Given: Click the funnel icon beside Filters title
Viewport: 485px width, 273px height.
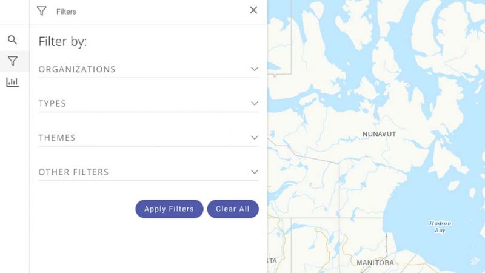Looking at the screenshot, I should click(41, 11).
